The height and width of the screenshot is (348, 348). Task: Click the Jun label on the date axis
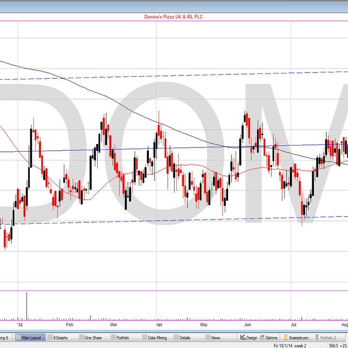(x=247, y=325)
